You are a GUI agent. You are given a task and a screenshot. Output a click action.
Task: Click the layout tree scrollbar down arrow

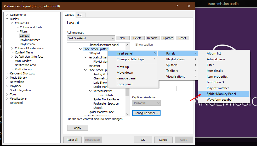tap(128, 114)
